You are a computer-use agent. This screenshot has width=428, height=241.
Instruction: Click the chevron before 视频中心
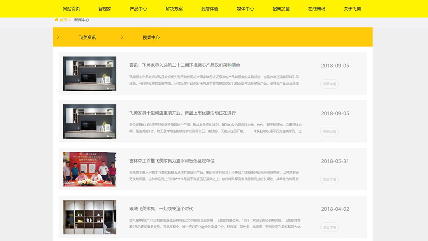[122, 37]
